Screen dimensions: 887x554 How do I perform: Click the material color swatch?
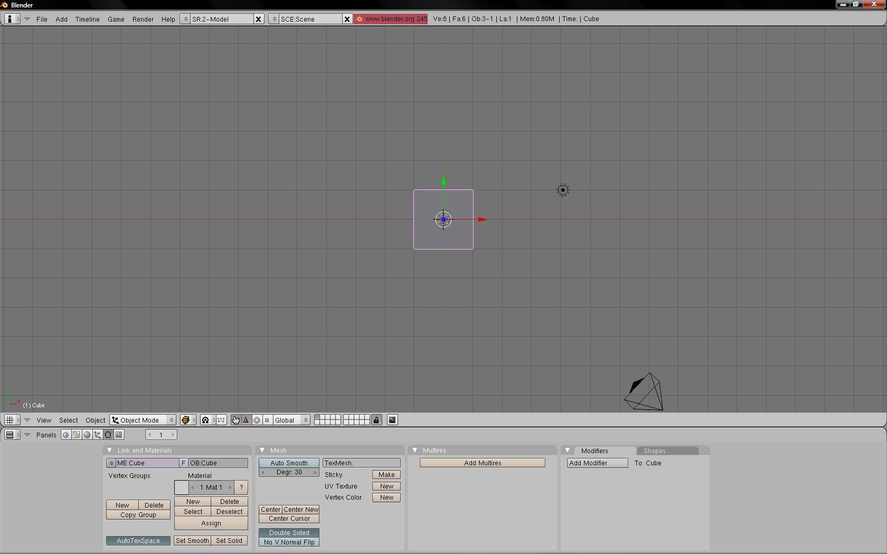tap(181, 487)
